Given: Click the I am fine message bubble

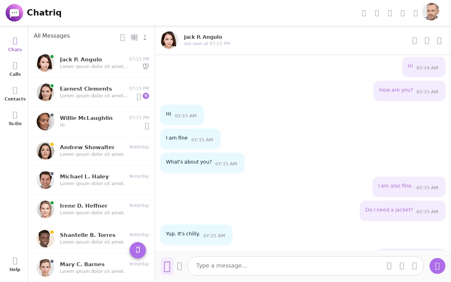Looking at the screenshot, I should 190,139.
